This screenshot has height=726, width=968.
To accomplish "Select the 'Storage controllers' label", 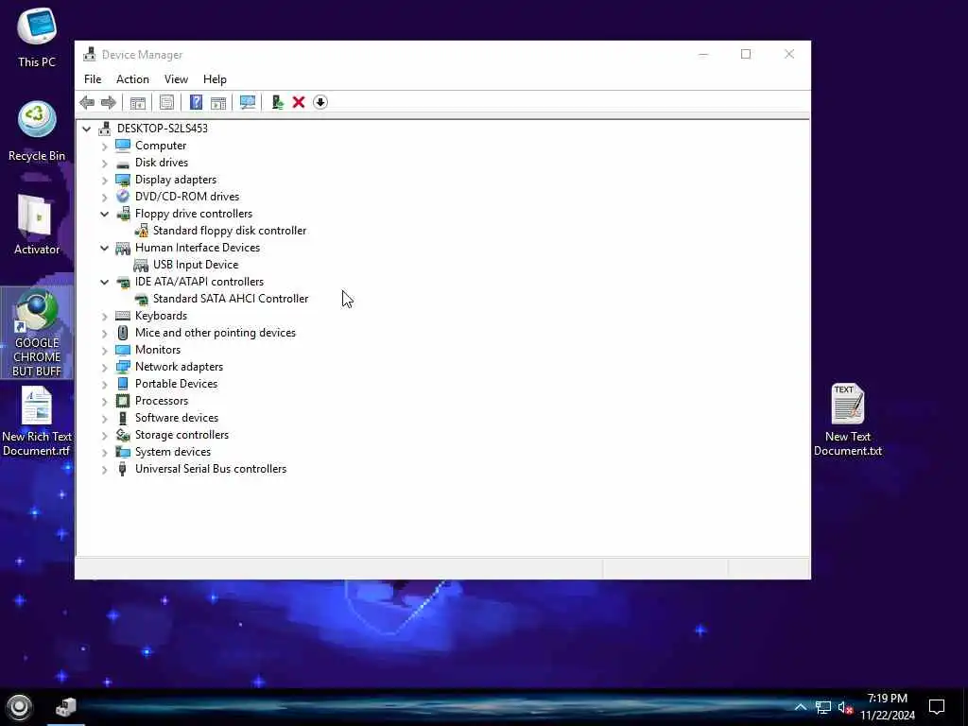I will 182,435.
